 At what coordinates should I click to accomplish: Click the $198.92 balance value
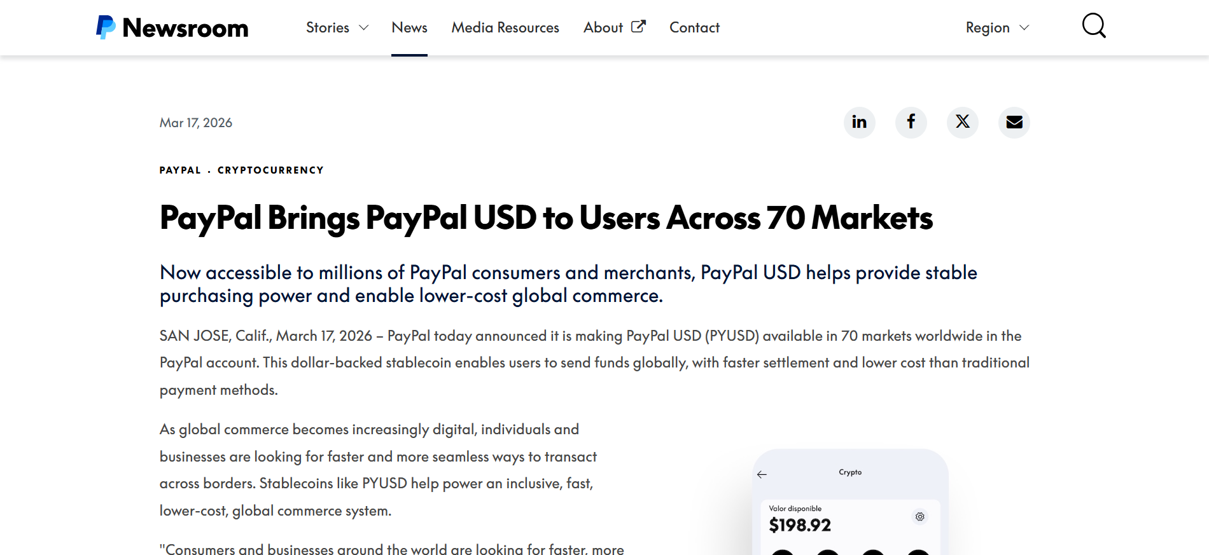[800, 525]
